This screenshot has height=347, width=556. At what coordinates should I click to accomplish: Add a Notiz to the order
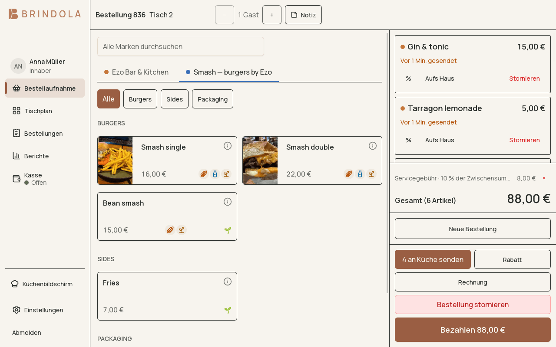[303, 15]
